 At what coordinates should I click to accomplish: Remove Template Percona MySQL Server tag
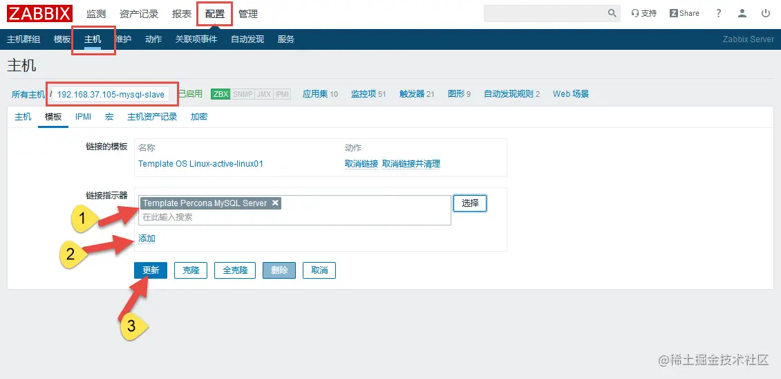(275, 203)
